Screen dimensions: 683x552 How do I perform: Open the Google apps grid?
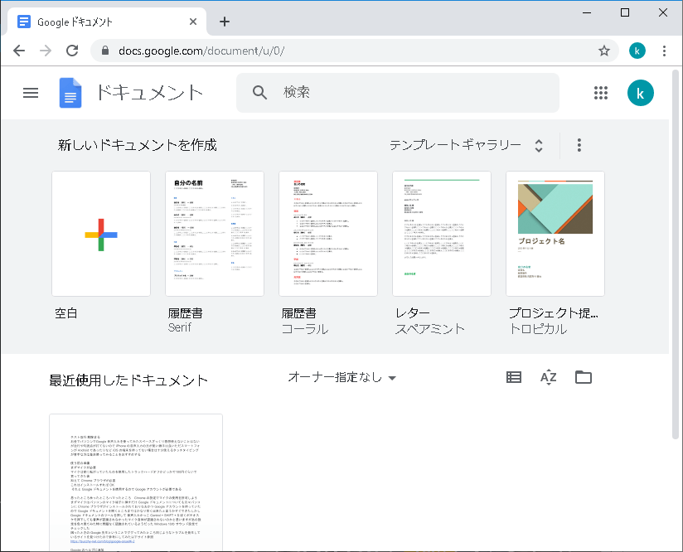point(602,93)
